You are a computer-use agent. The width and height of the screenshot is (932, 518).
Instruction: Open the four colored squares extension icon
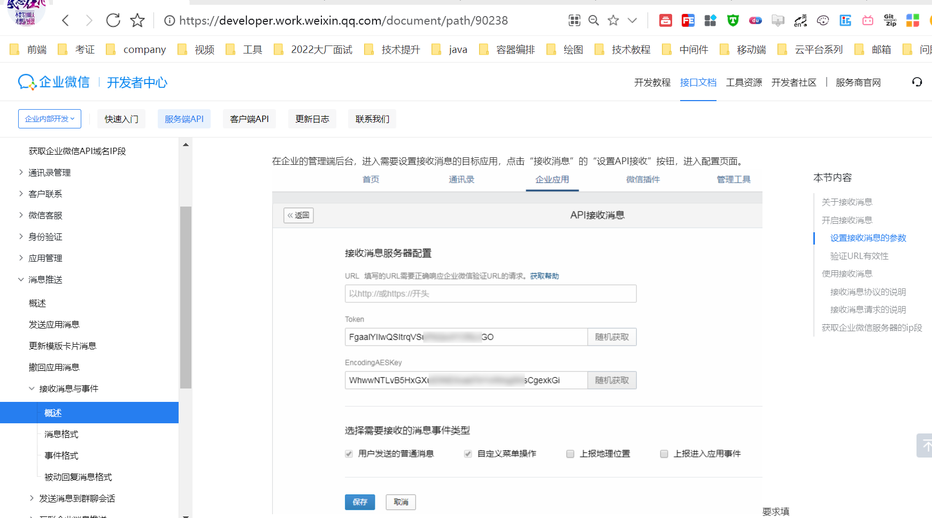click(x=913, y=21)
